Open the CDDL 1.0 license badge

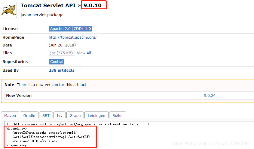(x=82, y=28)
